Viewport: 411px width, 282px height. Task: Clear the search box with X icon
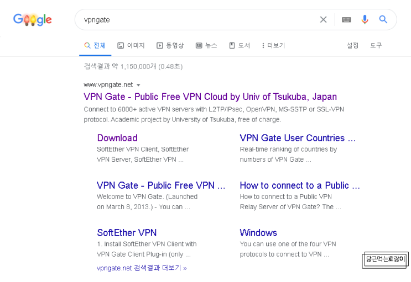tap(323, 19)
